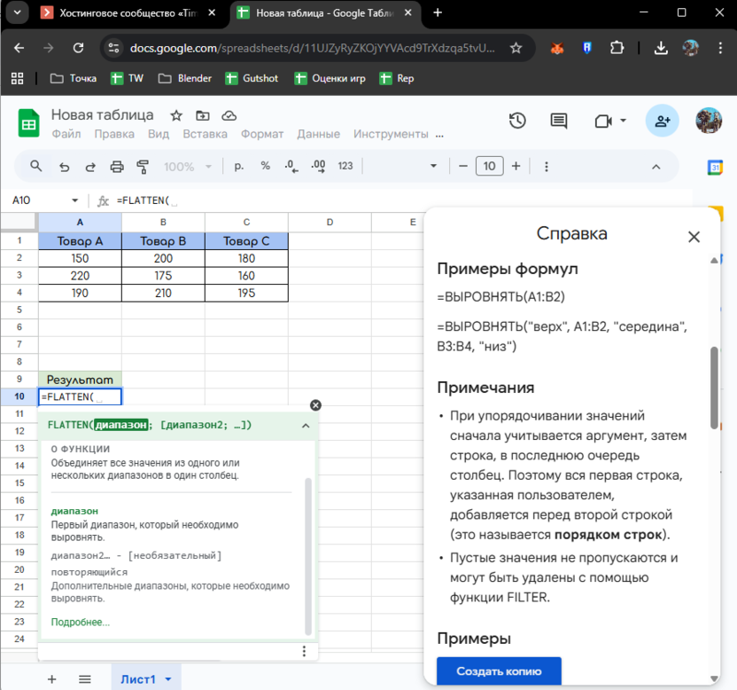Click the decrease decimal places icon
This screenshot has height=690, width=737.
pyautogui.click(x=291, y=166)
